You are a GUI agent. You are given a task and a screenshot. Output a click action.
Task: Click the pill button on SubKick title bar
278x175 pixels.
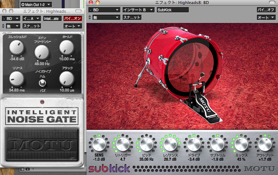[x=272, y=2]
